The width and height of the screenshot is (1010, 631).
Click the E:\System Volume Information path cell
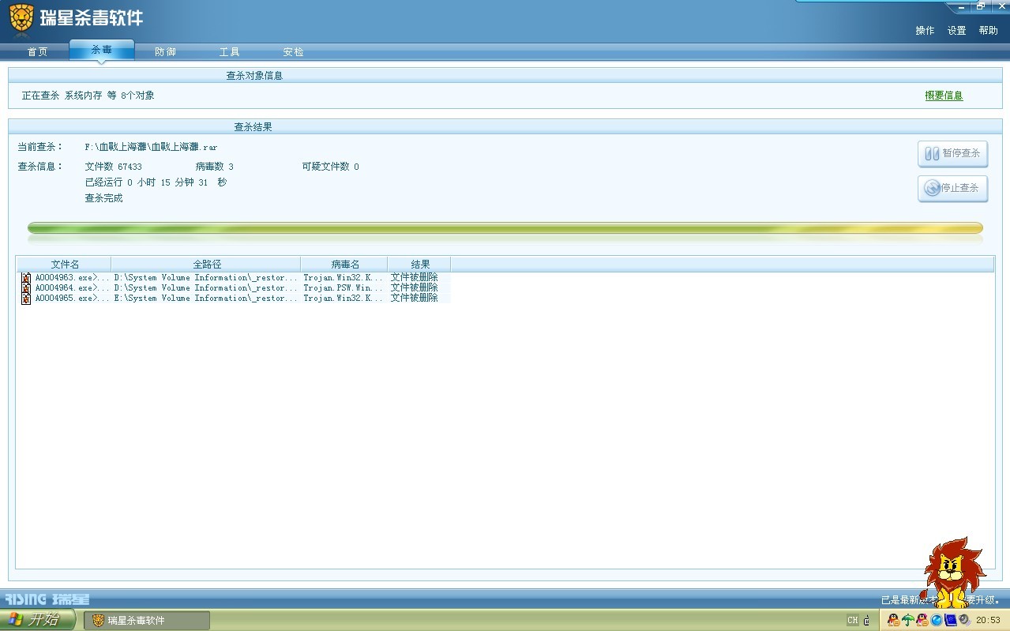[206, 299]
